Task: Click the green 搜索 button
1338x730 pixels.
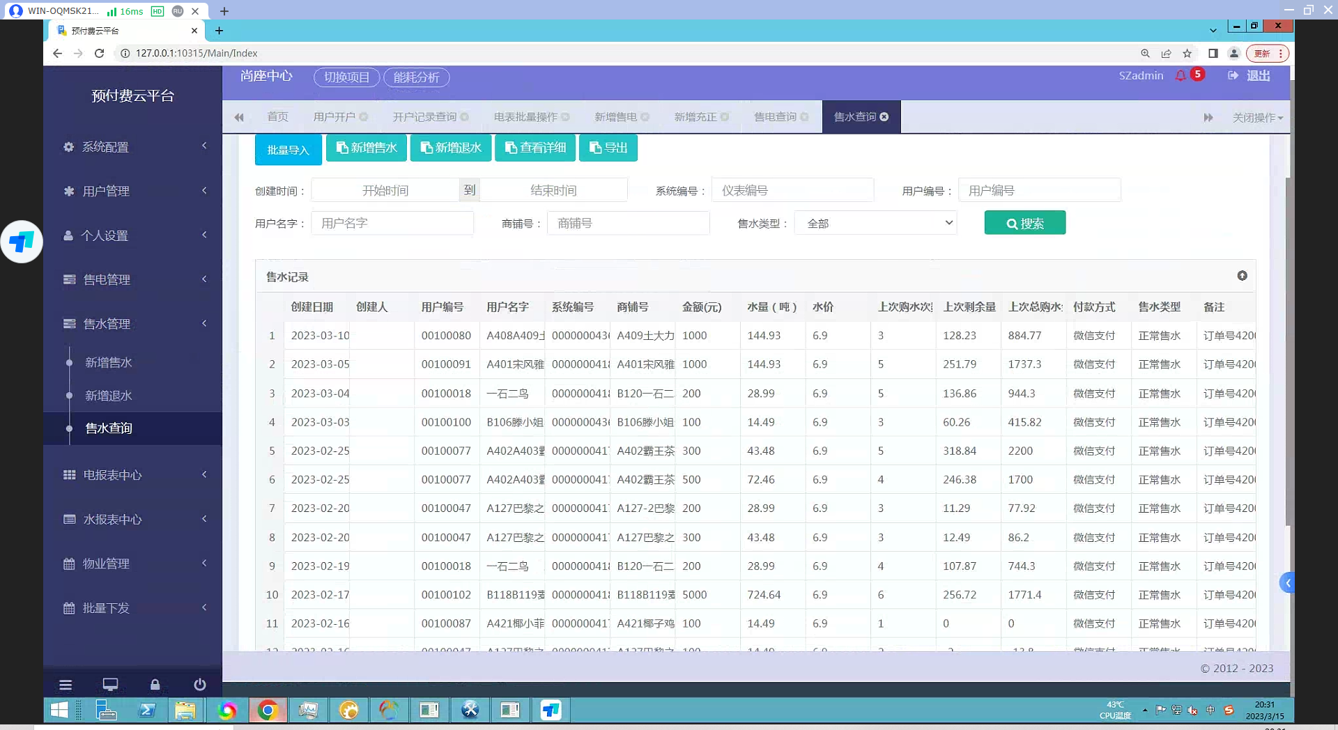Action: [1024, 223]
